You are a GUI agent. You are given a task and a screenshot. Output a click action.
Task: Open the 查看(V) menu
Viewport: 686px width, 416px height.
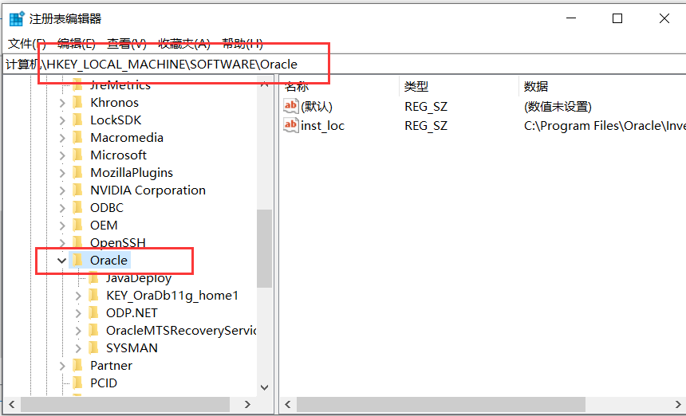[x=127, y=43]
